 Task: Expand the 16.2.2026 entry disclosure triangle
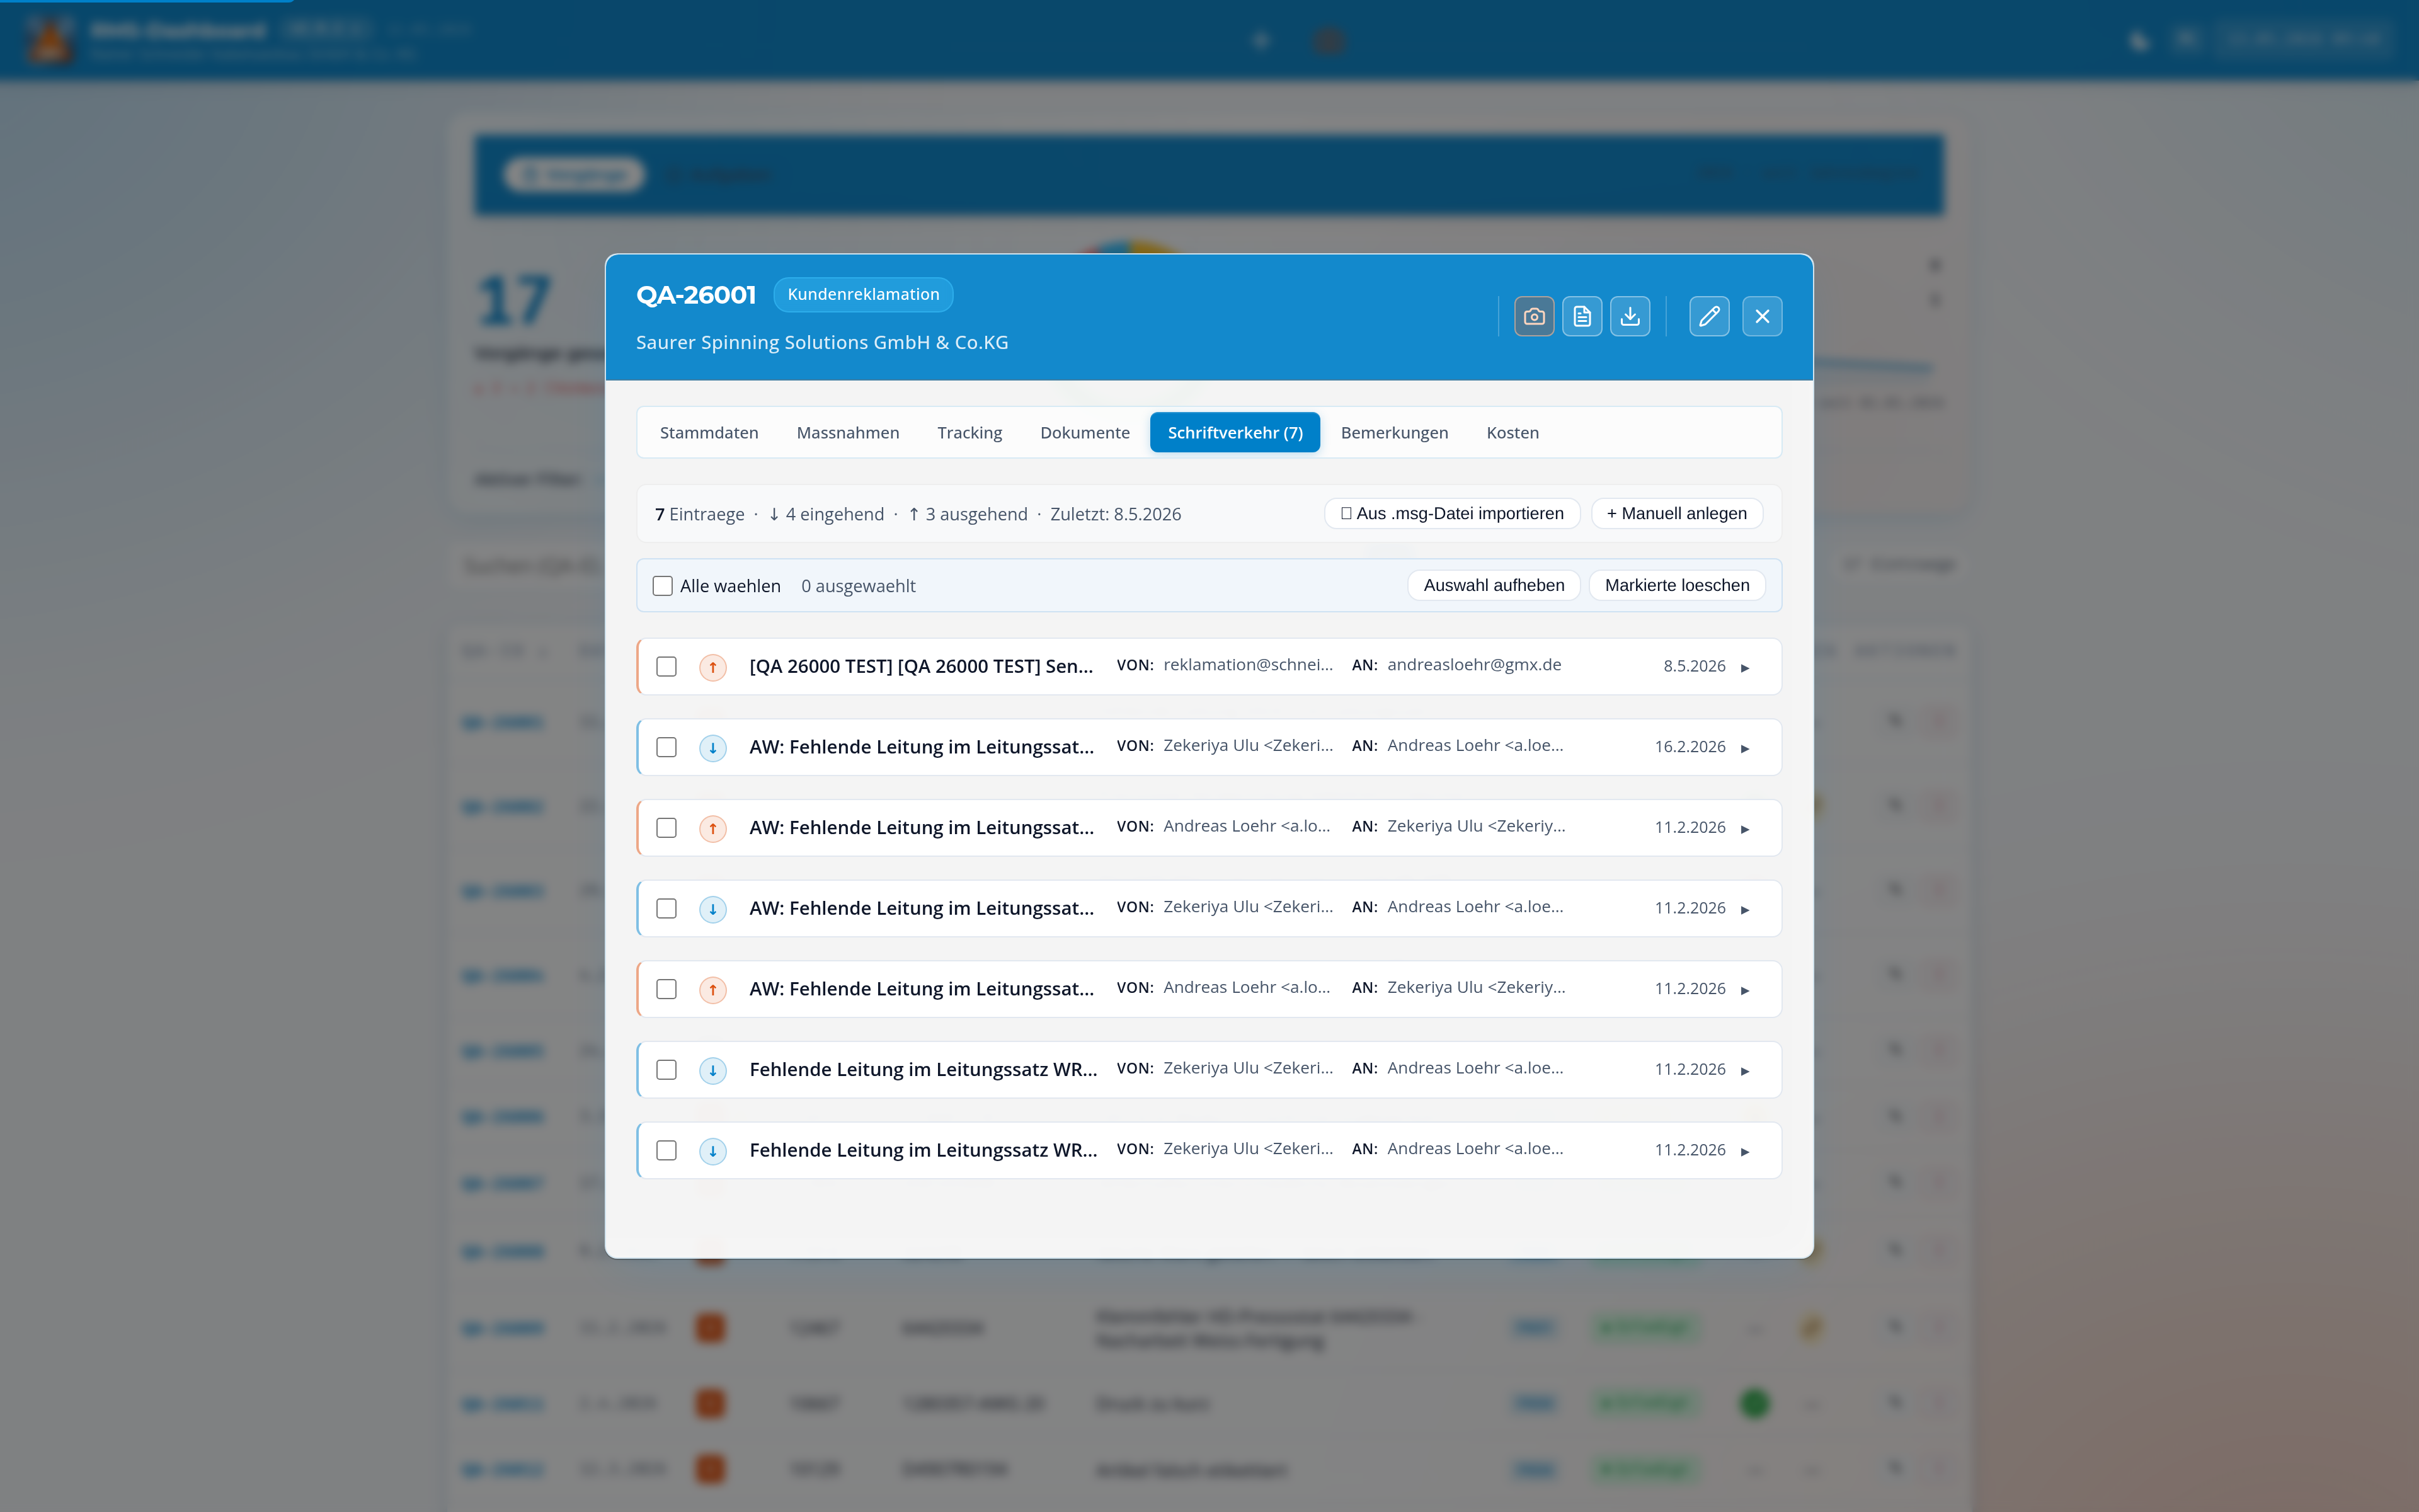click(x=1746, y=748)
